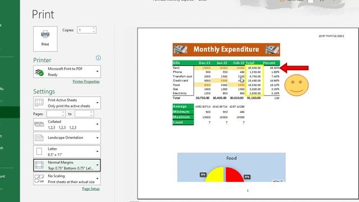Image resolution: width=359 pixels, height=202 pixels.
Task: Open the printer info icon
Action: tap(98, 58)
